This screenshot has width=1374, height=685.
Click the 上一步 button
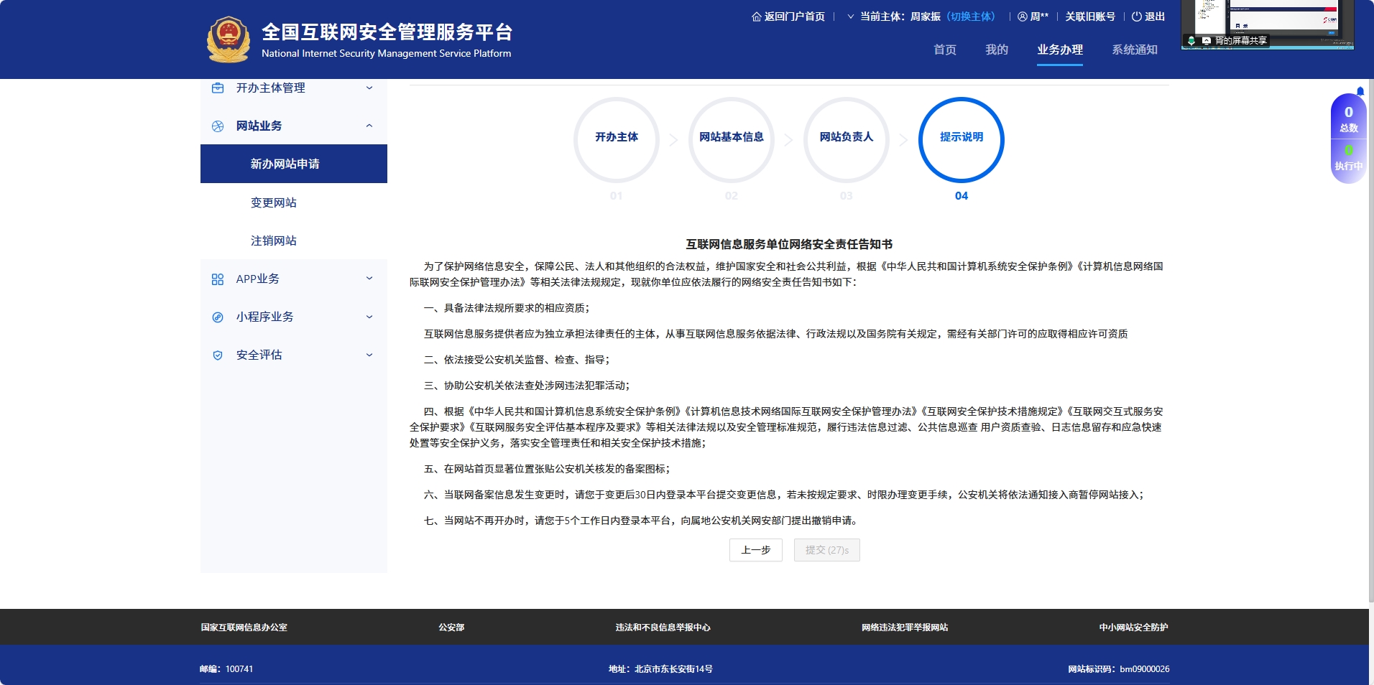tap(755, 550)
